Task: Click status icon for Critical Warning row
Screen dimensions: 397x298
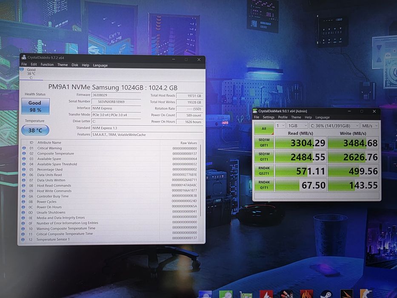Action: 24,148
